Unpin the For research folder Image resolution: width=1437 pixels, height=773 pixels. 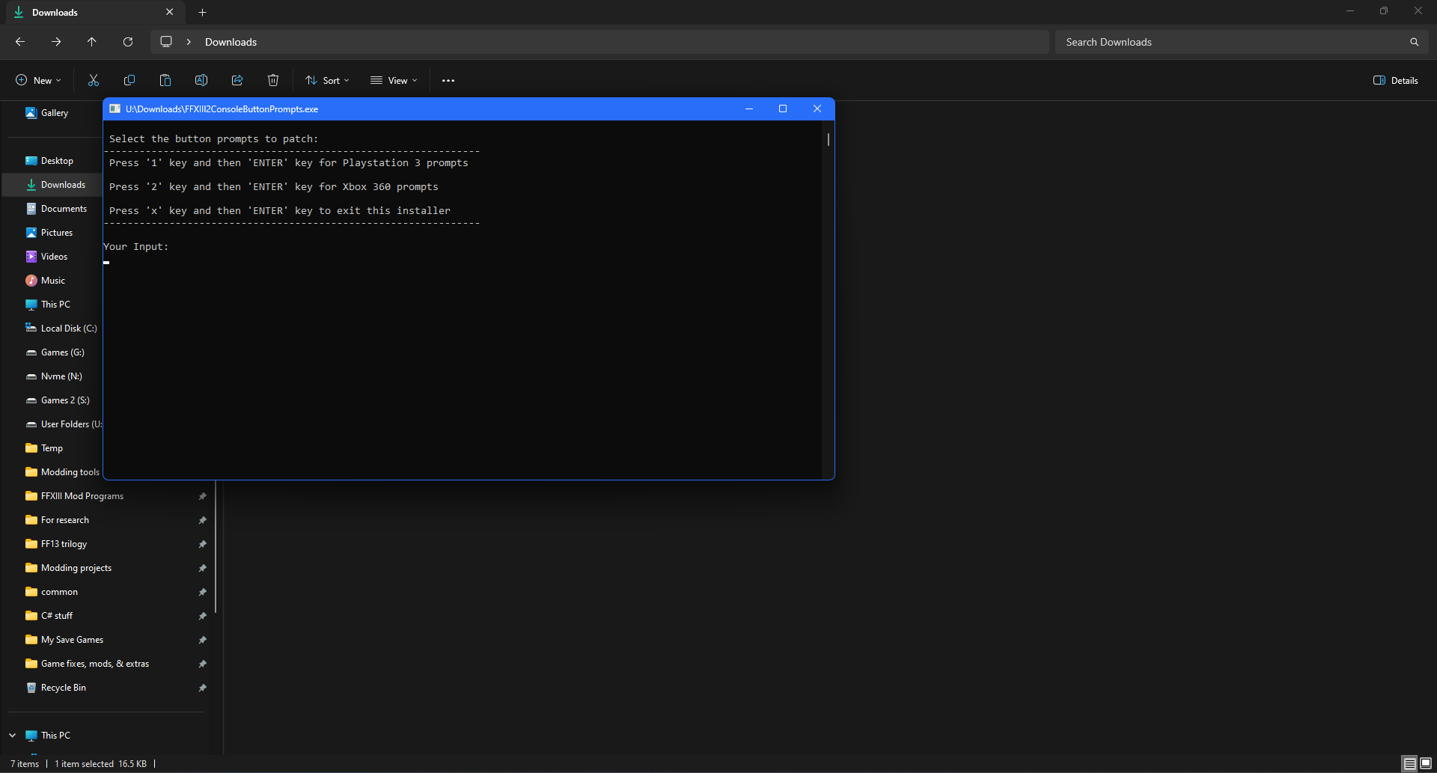pos(202,520)
